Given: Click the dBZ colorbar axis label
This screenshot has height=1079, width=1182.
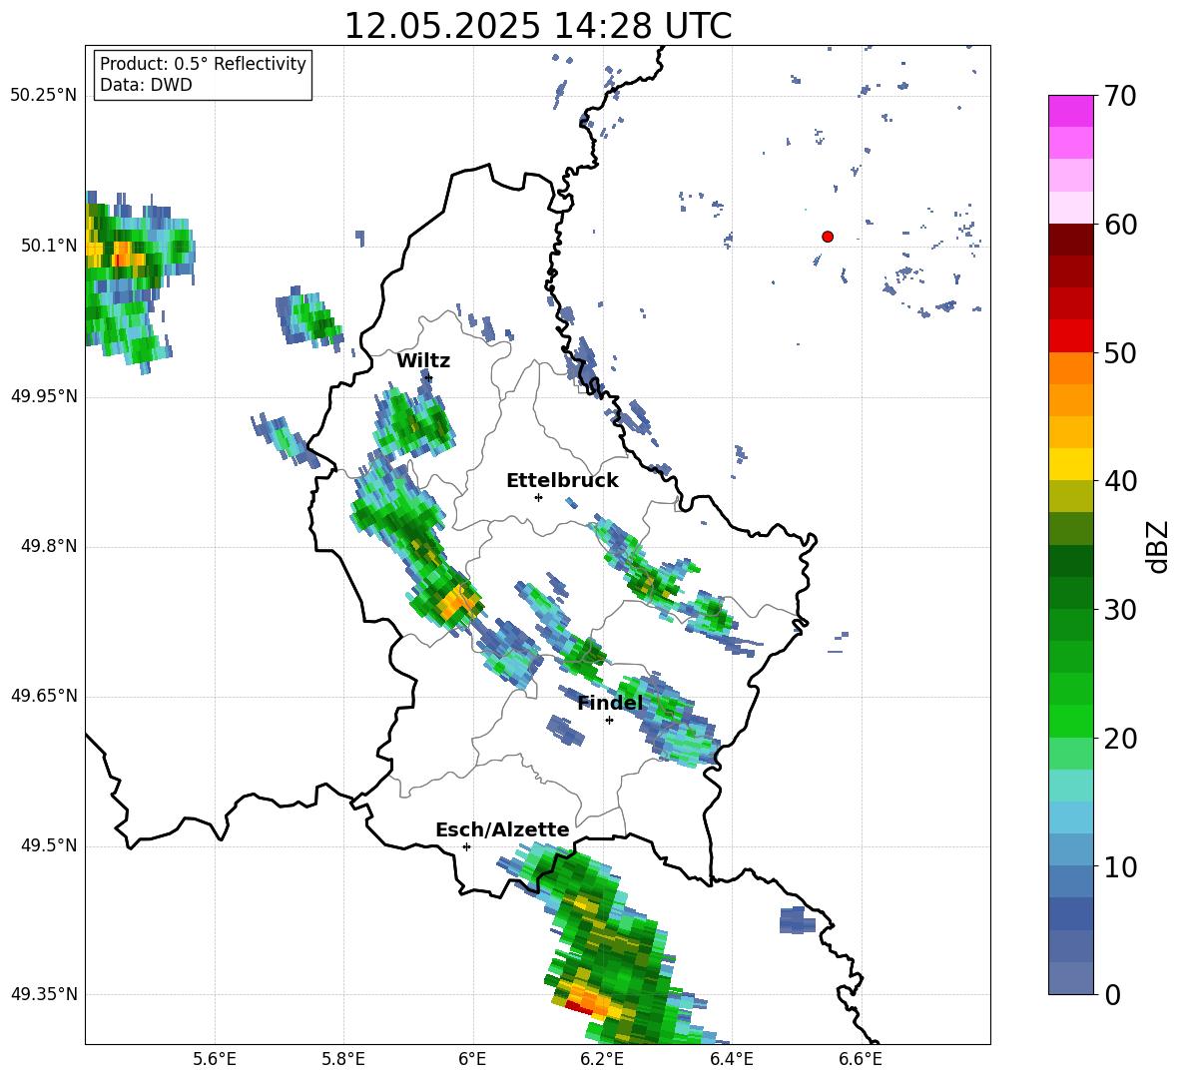Looking at the screenshot, I should 1157,546.
